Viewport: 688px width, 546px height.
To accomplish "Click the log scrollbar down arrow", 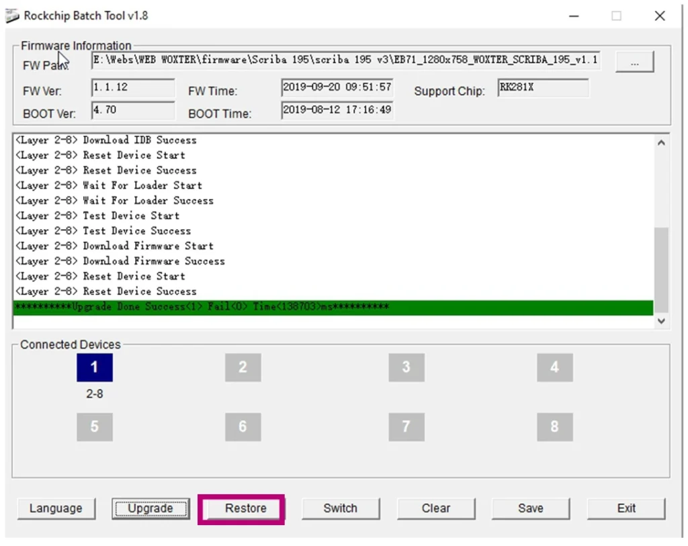I will coord(661,321).
